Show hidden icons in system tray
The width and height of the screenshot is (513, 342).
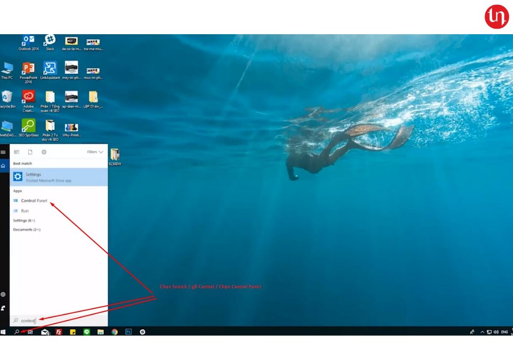482,332
